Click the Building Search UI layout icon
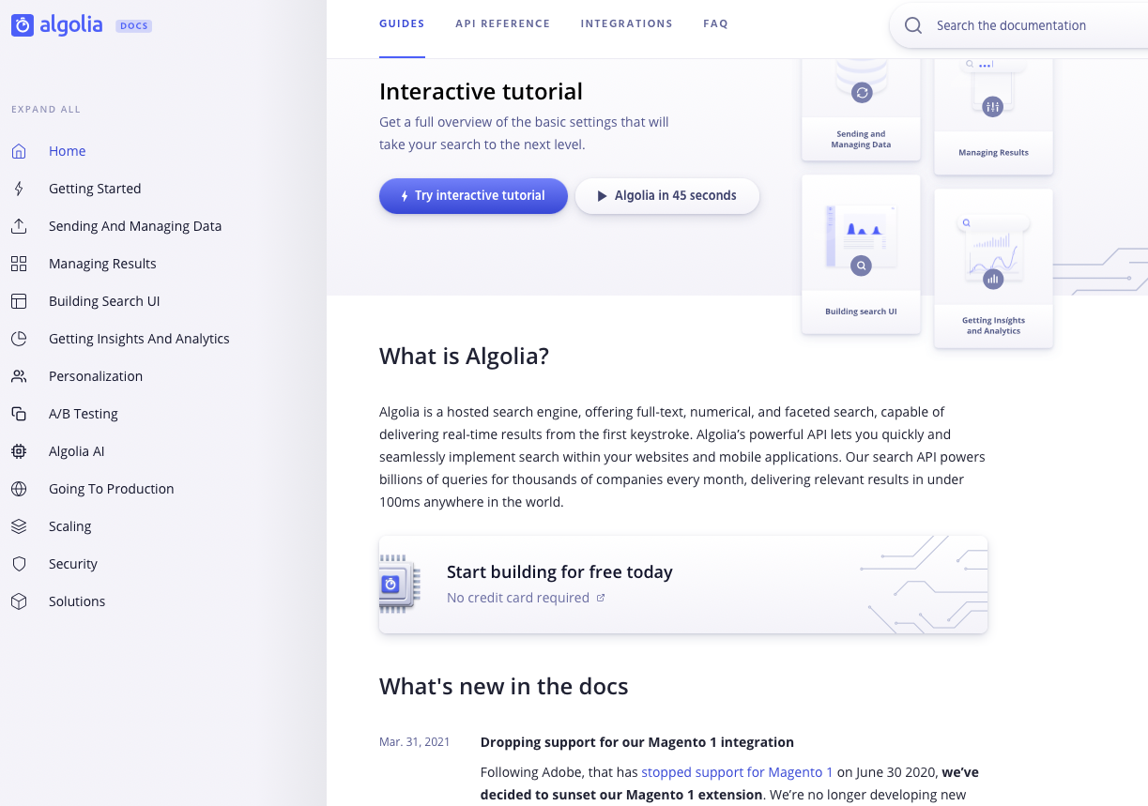This screenshot has height=806, width=1148. click(x=19, y=301)
